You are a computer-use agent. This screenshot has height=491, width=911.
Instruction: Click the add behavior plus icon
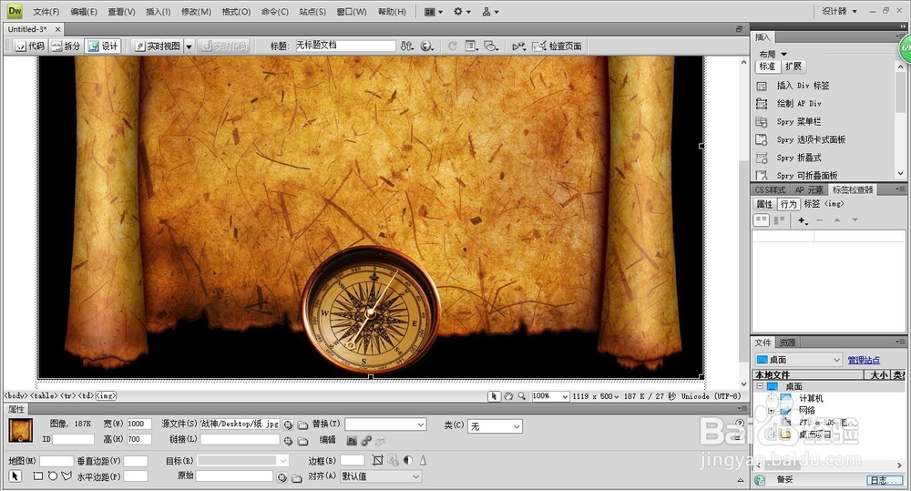click(x=803, y=220)
